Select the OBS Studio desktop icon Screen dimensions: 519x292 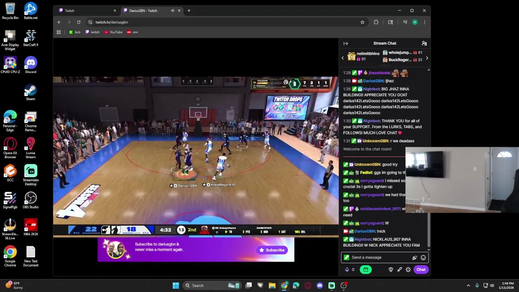[30, 200]
